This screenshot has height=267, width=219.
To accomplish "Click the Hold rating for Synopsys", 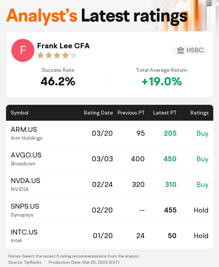I will coord(201,210).
